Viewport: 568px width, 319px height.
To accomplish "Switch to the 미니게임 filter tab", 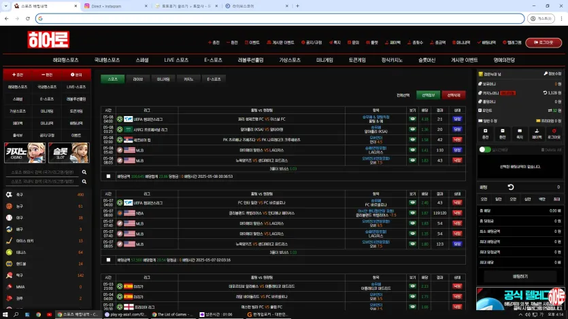I will [163, 79].
